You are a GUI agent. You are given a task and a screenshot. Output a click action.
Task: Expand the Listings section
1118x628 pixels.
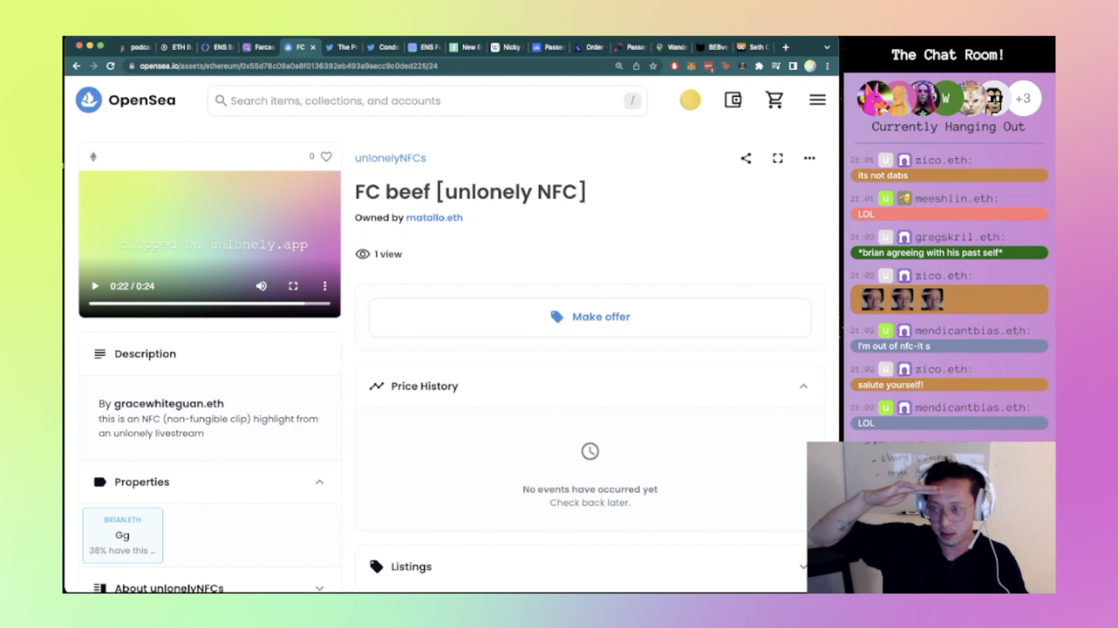803,566
